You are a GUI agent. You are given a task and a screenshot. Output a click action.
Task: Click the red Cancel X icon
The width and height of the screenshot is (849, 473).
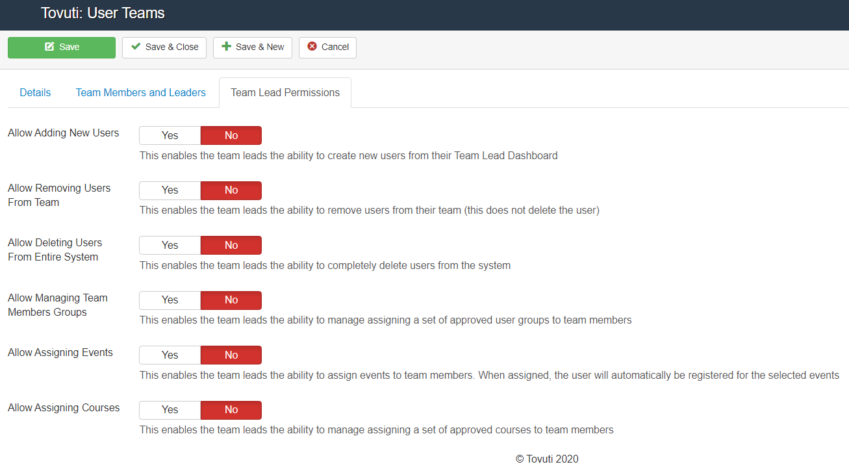[x=312, y=47]
